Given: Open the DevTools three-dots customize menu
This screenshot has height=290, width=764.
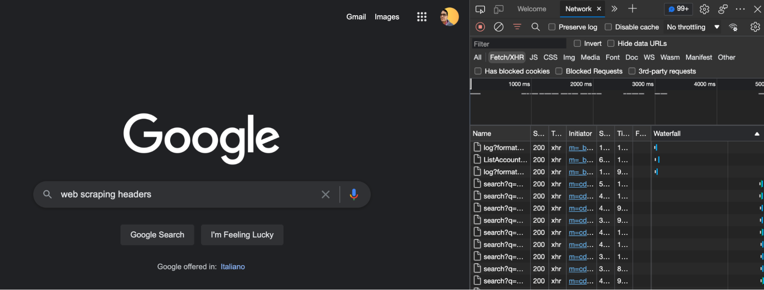Looking at the screenshot, I should coord(740,9).
